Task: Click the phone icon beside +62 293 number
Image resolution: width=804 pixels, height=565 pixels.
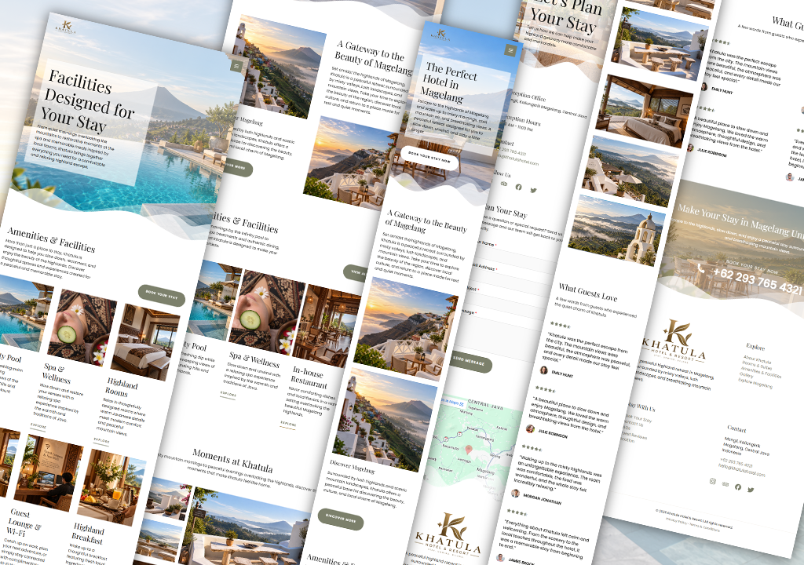Action: (701, 269)
